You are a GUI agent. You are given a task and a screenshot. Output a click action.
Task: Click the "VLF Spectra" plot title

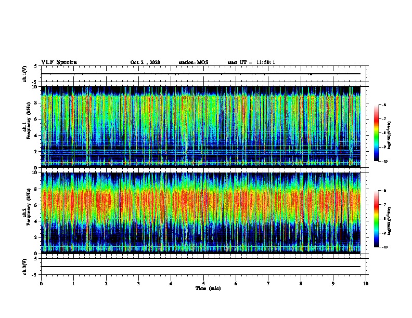point(59,62)
